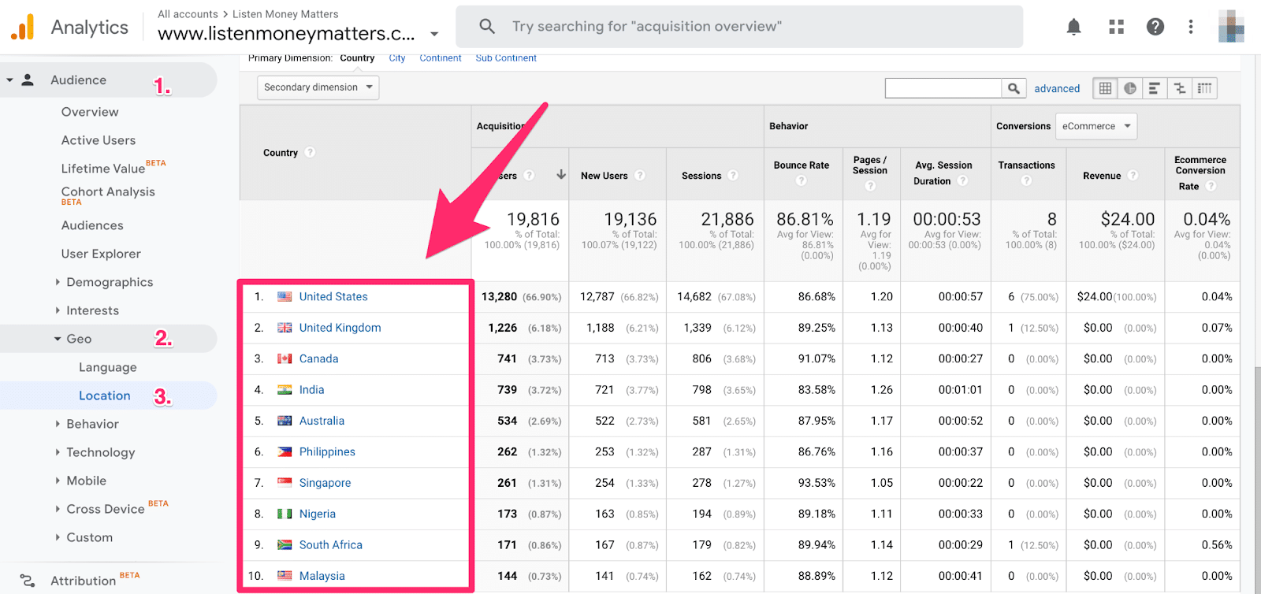Viewport: 1261px width, 594px height.
Task: Select the Sub Continent primary dimension
Action: tap(506, 58)
